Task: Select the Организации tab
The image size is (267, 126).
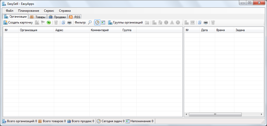Action: (16, 17)
